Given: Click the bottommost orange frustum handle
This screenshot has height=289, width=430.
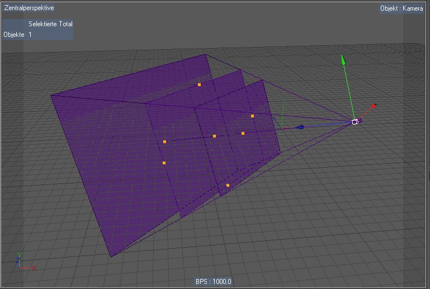Looking at the screenshot, I should pos(228,185).
